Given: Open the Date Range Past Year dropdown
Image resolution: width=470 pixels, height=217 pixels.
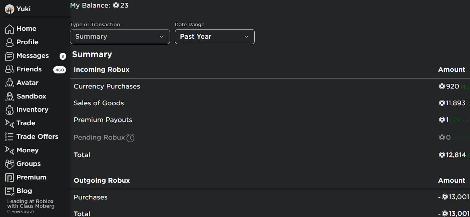Looking at the screenshot, I should click(x=215, y=37).
